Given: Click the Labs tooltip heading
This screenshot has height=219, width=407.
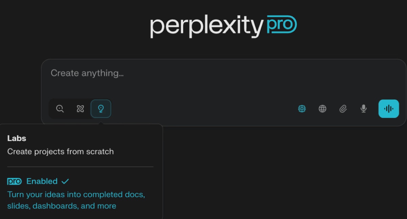Looking at the screenshot, I should [17, 138].
